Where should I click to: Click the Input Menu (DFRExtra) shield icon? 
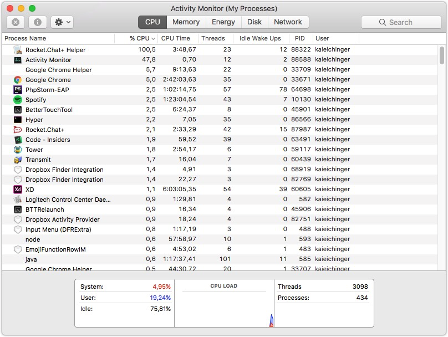18,229
